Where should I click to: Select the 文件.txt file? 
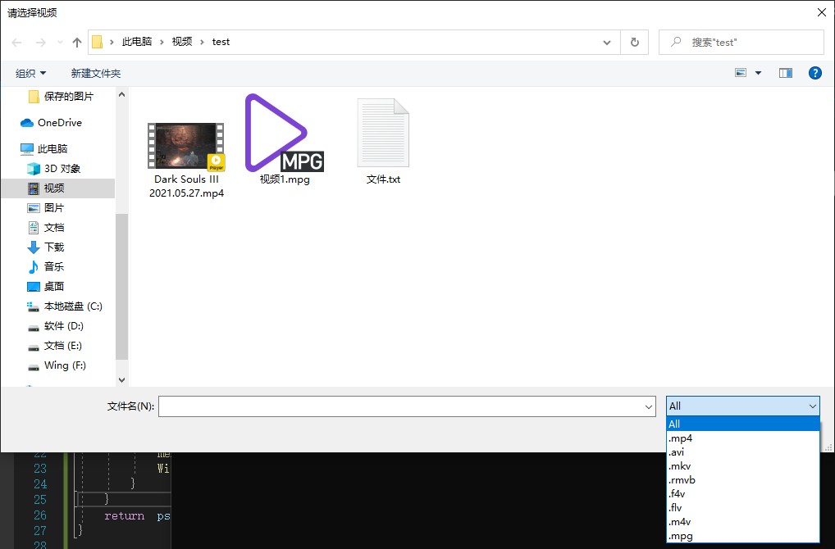(383, 141)
